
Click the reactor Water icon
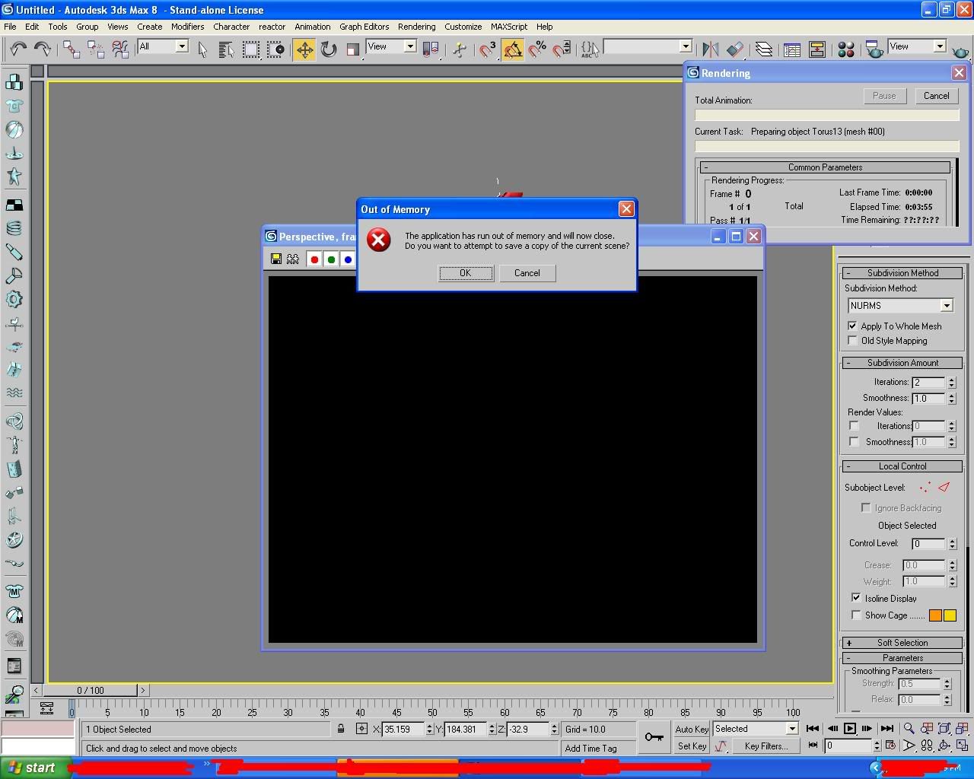tap(14, 393)
